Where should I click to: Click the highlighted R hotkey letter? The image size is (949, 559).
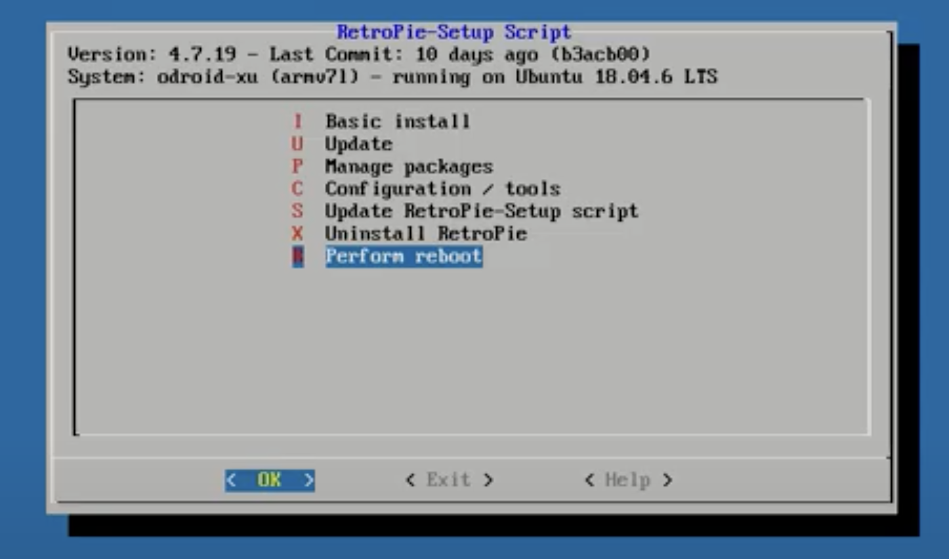coord(298,257)
